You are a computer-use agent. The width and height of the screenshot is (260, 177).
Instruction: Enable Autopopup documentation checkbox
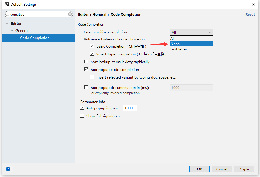click(x=86, y=87)
